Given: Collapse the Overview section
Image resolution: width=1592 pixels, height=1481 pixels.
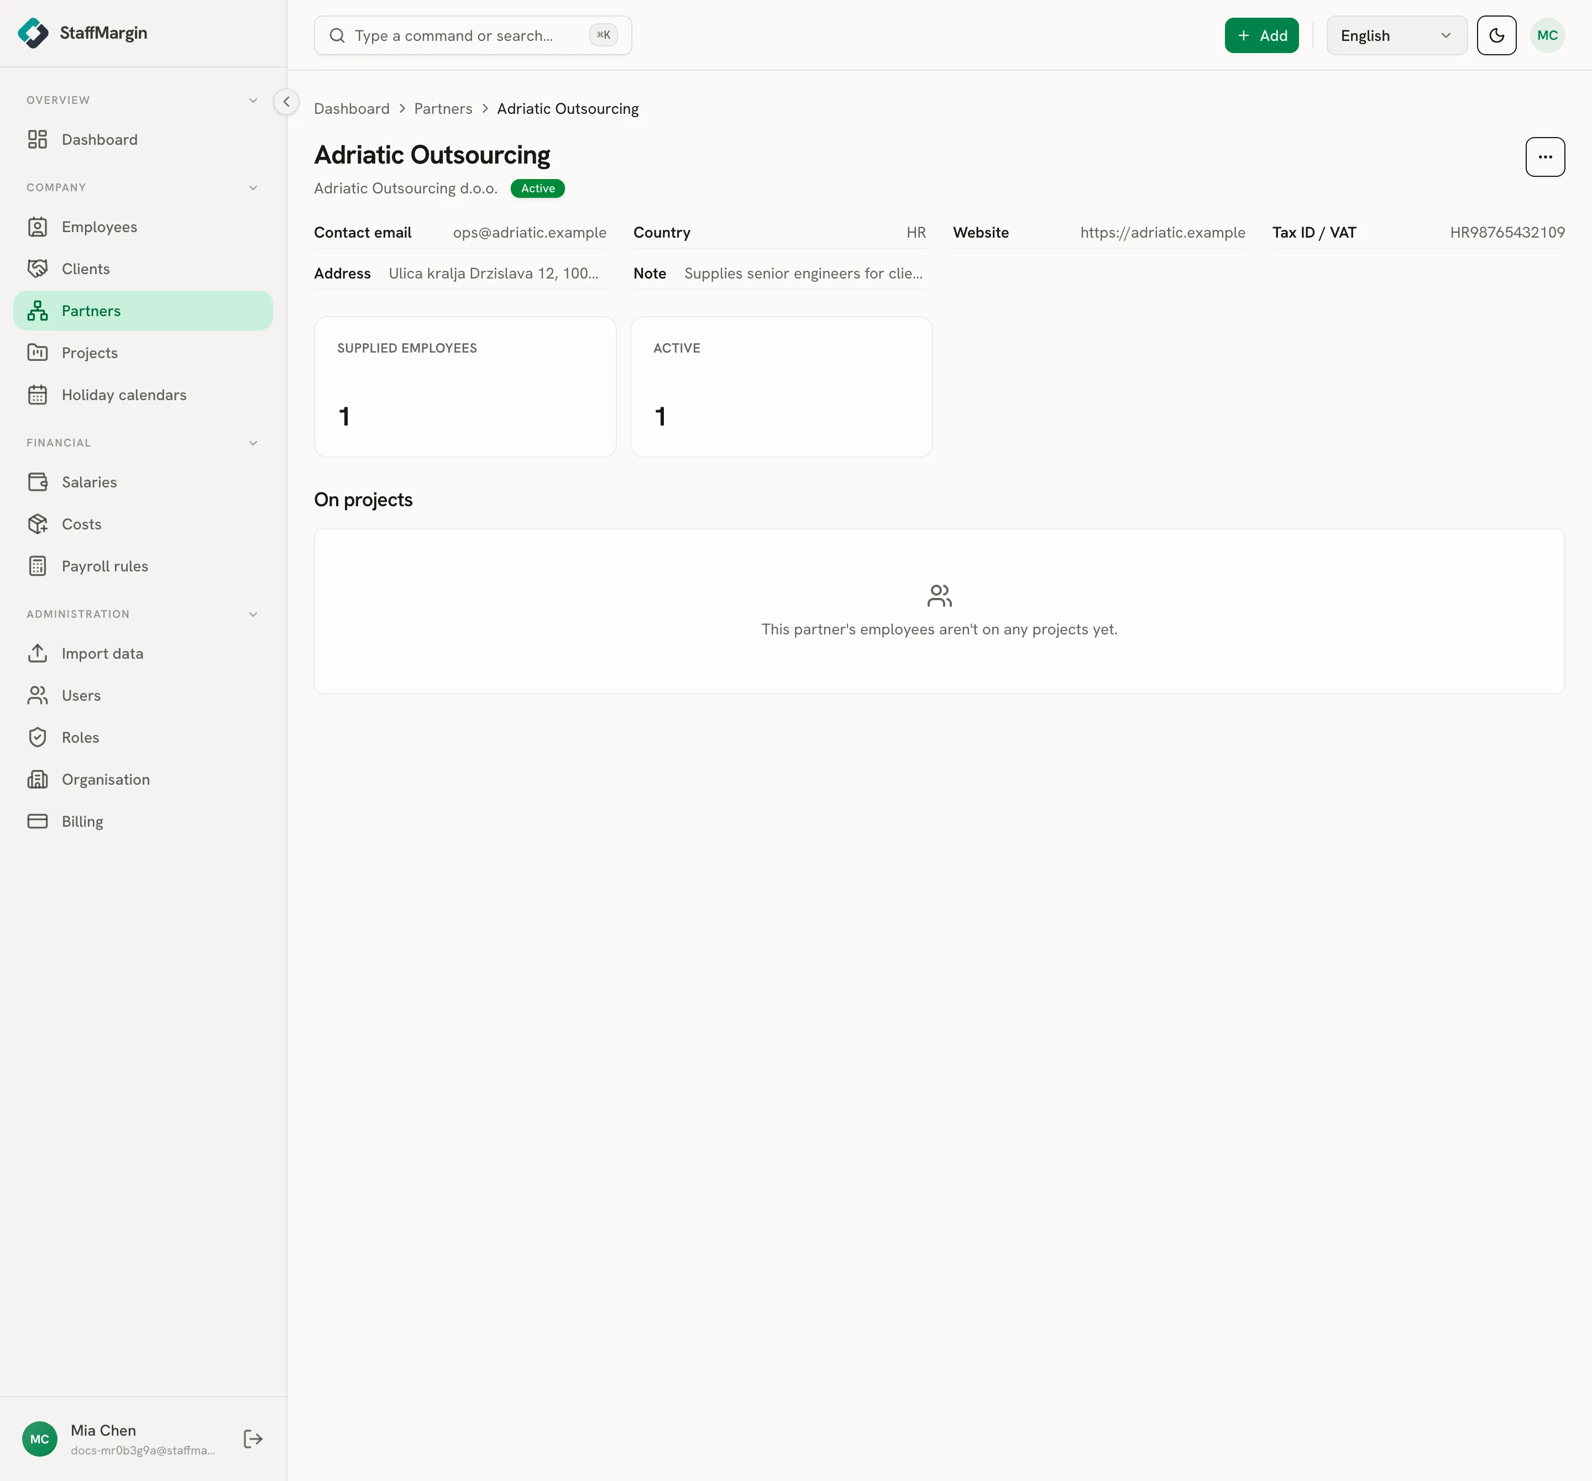Looking at the screenshot, I should click(253, 100).
